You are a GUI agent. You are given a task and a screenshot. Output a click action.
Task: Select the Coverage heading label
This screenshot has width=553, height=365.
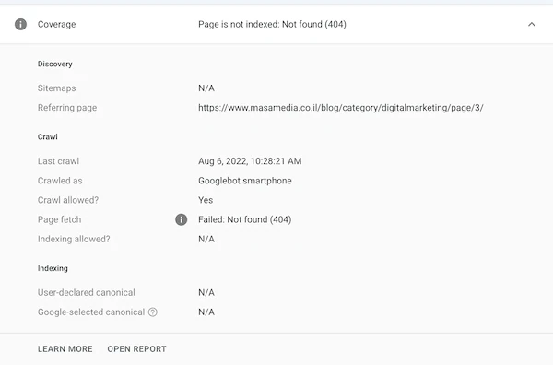[x=57, y=24]
